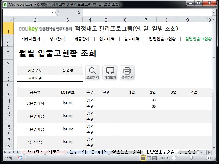Select column 7 header
The image size is (219, 164).
tap(146, 20)
